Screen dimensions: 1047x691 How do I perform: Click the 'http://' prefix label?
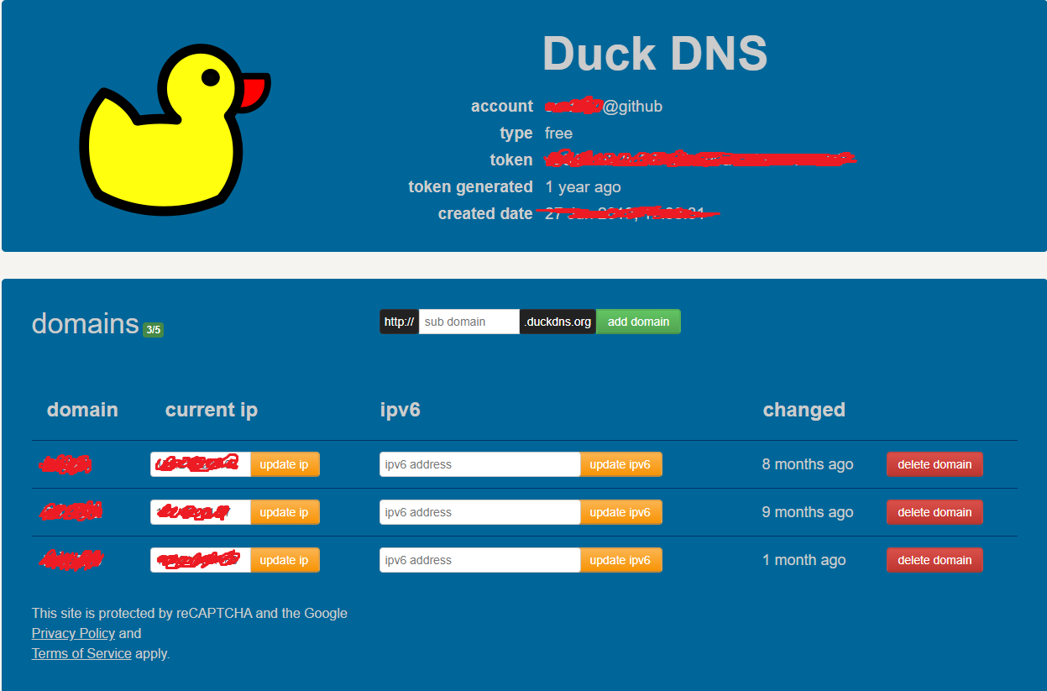click(x=399, y=322)
